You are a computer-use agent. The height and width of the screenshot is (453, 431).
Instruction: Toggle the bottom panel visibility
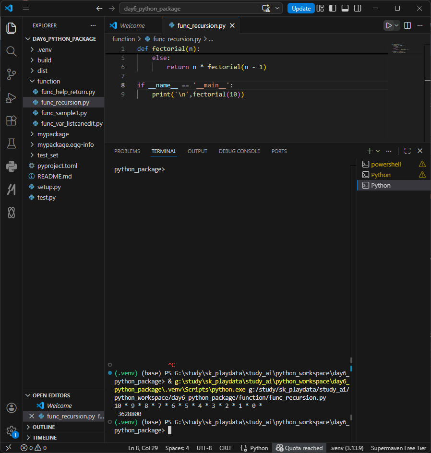(345, 8)
